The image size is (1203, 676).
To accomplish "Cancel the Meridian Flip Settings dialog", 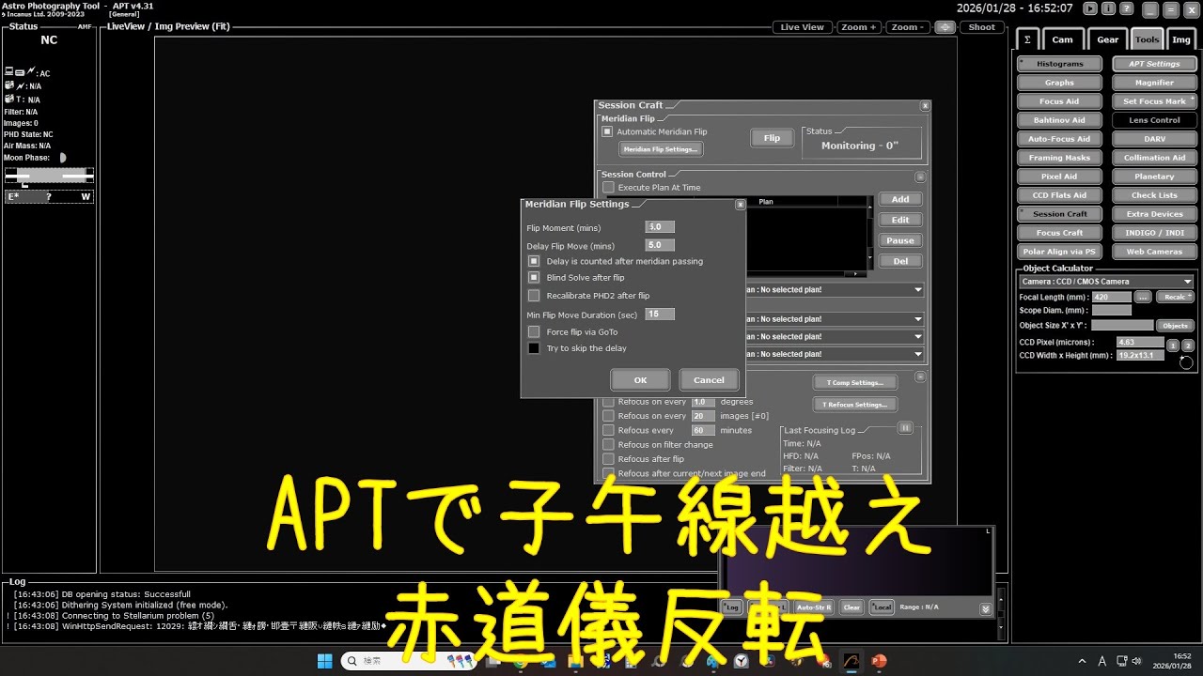I will [709, 380].
